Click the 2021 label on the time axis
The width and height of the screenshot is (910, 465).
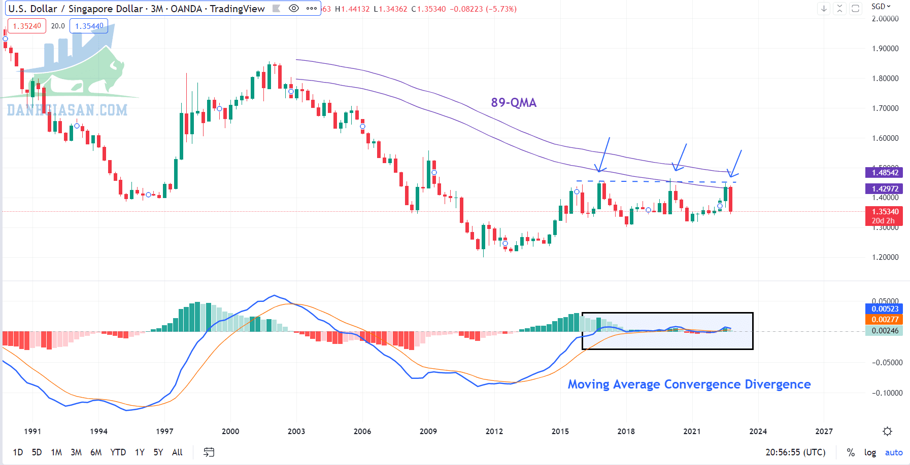[x=692, y=432]
